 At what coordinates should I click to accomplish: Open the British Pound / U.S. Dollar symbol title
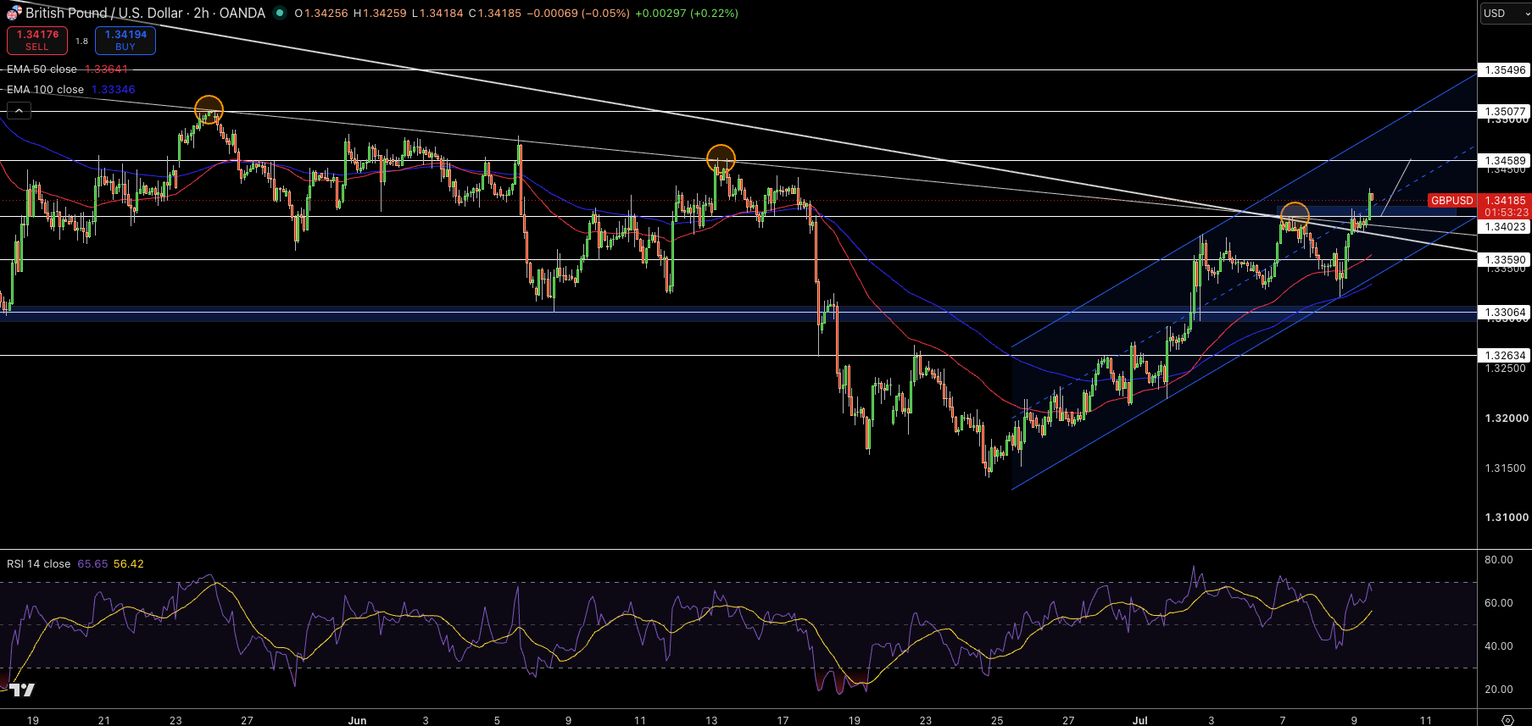point(145,13)
